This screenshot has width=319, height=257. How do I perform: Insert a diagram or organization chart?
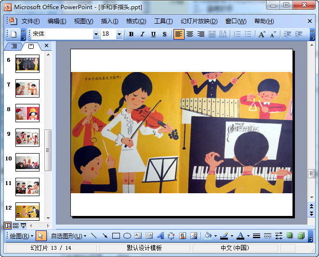[x=171, y=236]
